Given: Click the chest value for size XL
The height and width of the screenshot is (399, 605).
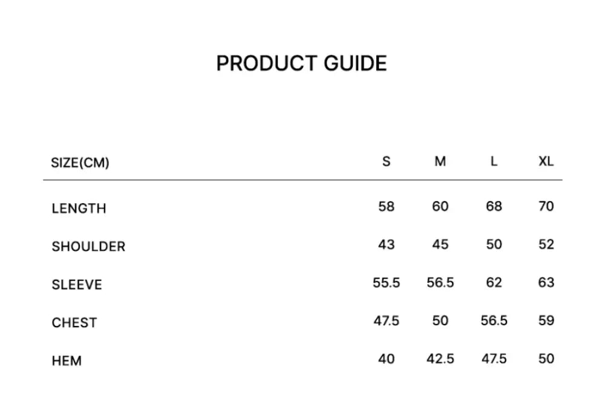Looking at the screenshot, I should click(546, 321).
